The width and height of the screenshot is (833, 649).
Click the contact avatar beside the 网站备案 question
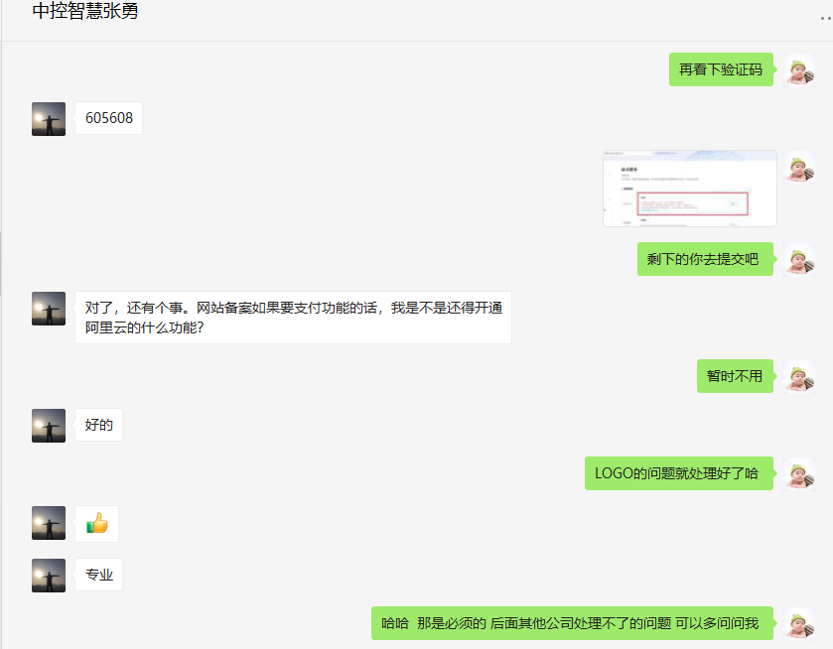[48, 309]
